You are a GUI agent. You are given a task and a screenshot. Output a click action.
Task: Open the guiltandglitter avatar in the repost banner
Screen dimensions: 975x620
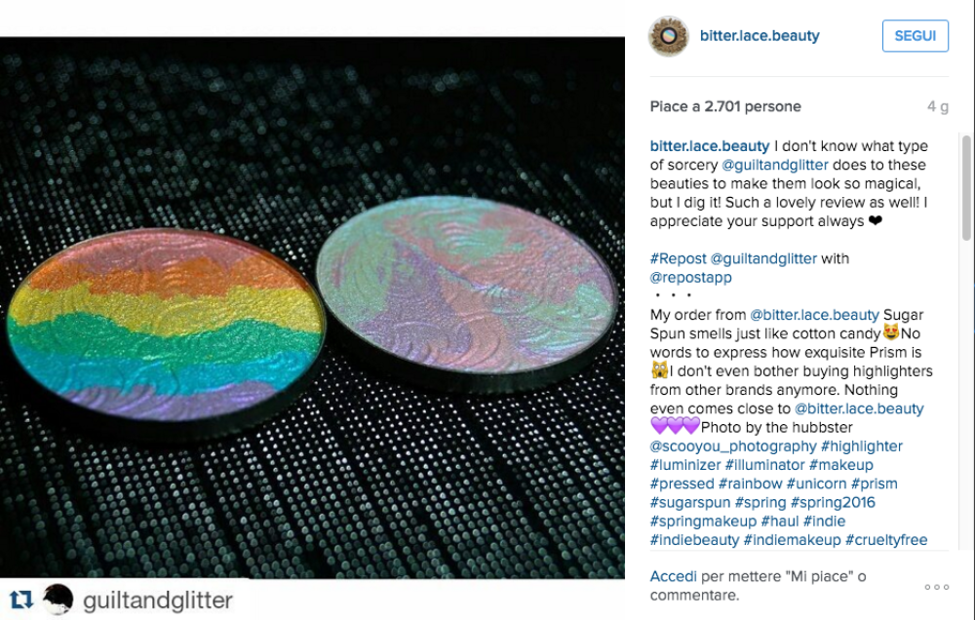58,600
